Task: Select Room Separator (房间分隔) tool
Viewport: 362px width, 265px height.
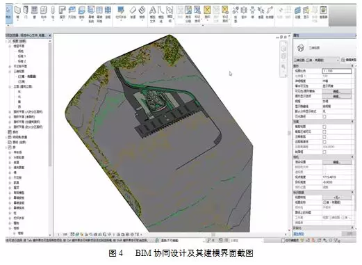Action: coord(188,15)
